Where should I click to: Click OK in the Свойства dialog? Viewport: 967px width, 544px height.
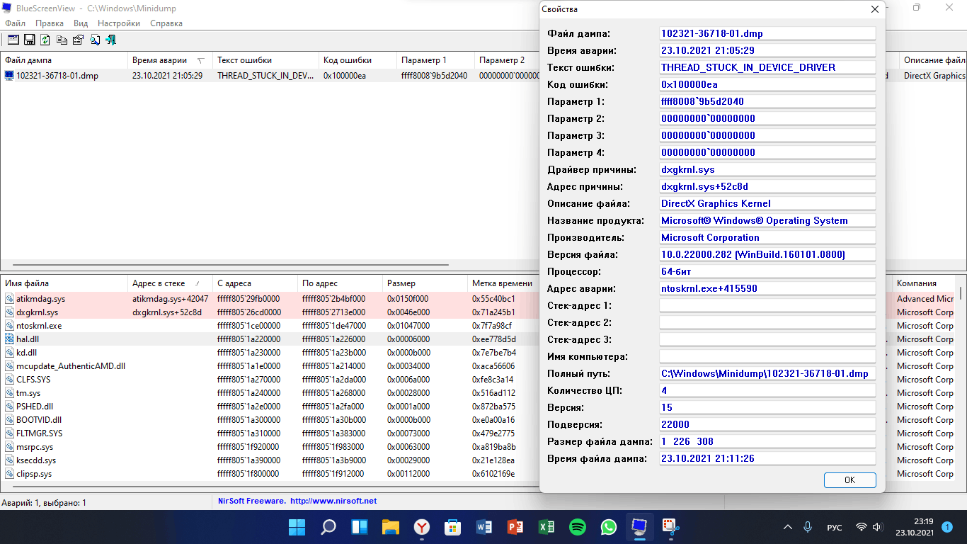pyautogui.click(x=849, y=480)
